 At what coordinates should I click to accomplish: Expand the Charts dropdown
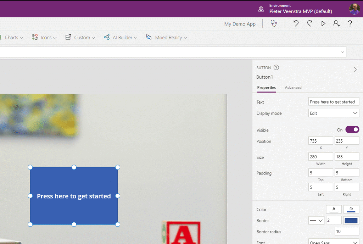click(x=22, y=38)
